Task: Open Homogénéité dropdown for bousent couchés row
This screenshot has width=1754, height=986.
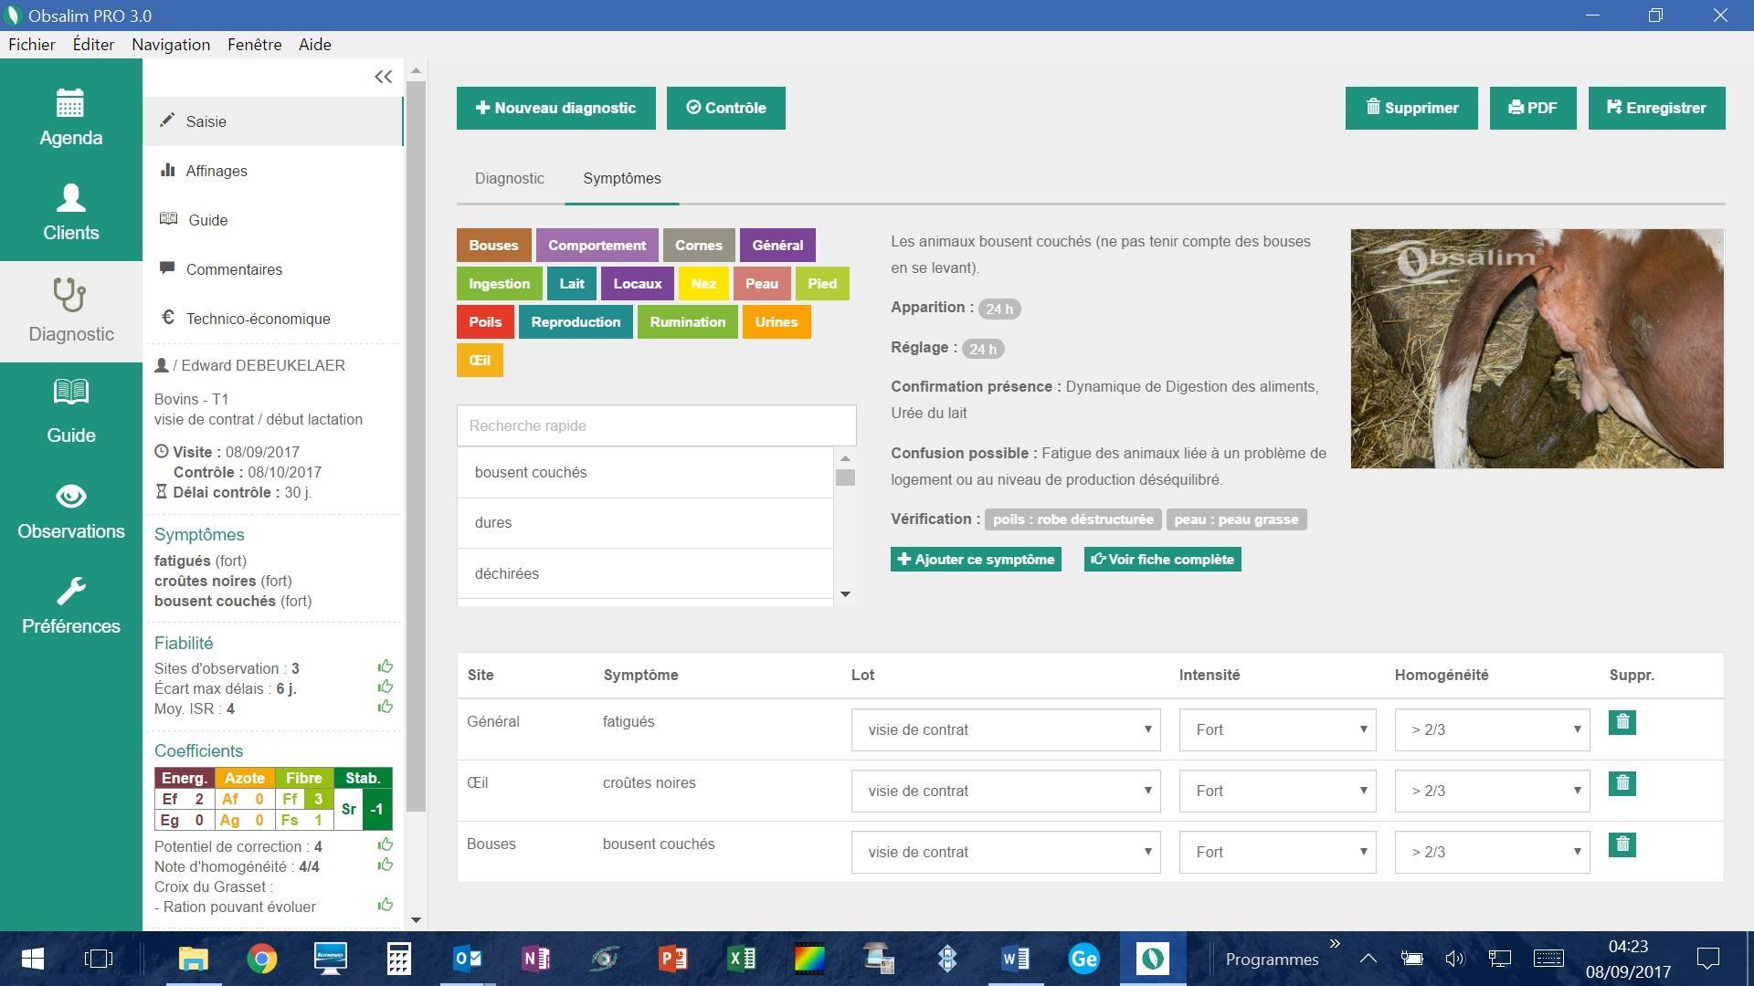Action: pyautogui.click(x=1492, y=852)
